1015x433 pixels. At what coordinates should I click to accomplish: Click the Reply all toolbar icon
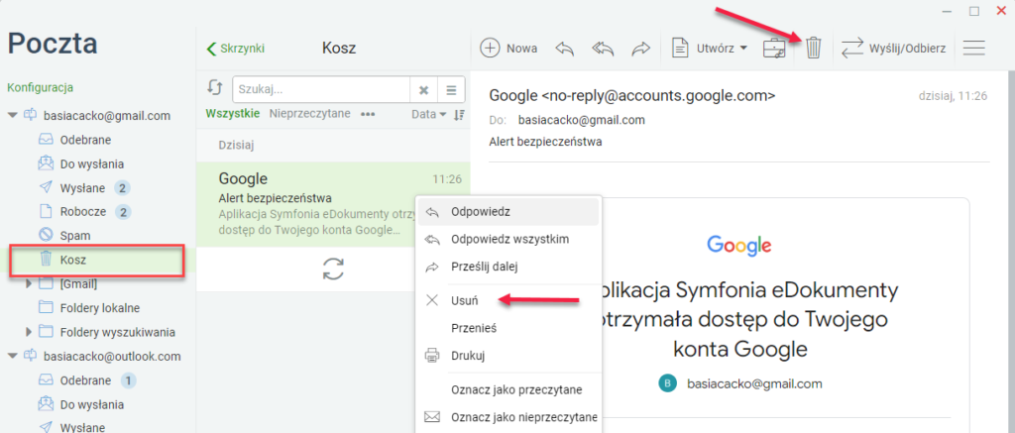(603, 49)
